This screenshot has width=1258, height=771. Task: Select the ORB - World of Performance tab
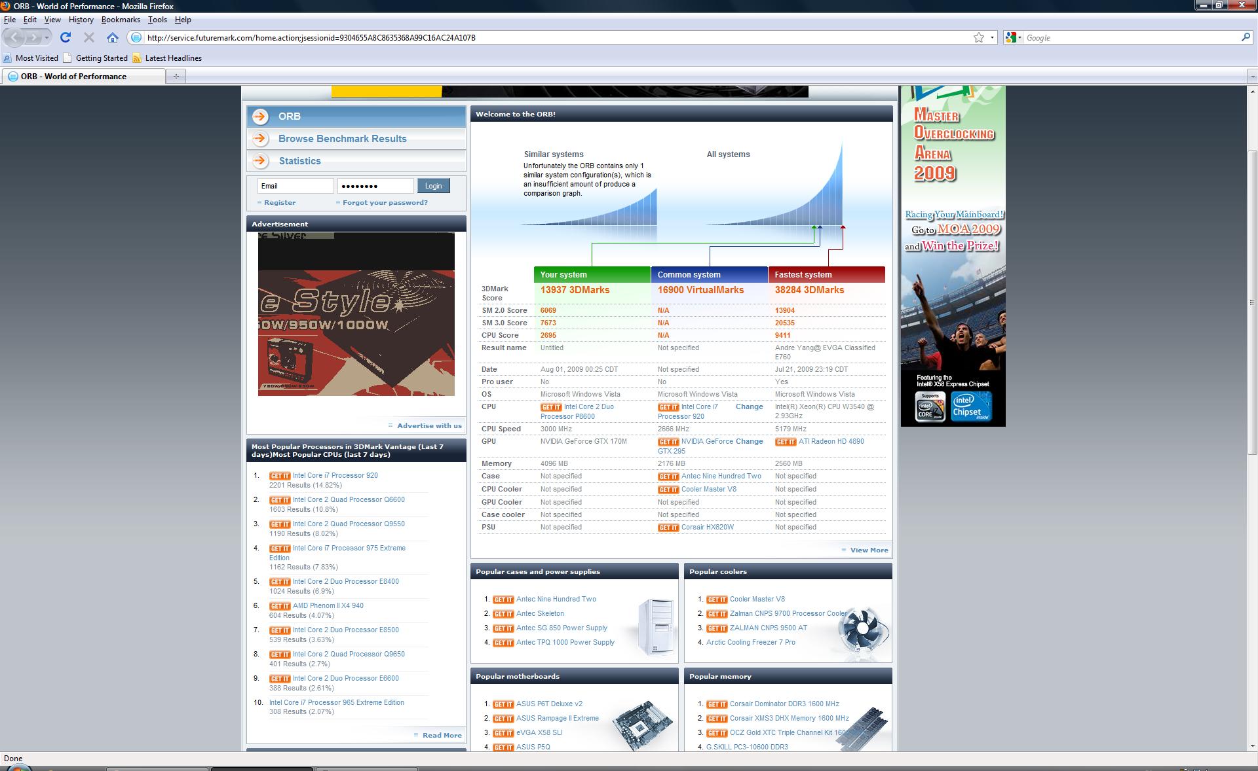coord(83,77)
